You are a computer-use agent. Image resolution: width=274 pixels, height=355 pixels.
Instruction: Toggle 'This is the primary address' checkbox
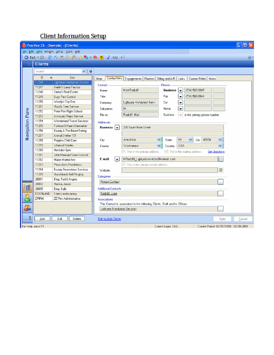[123, 152]
